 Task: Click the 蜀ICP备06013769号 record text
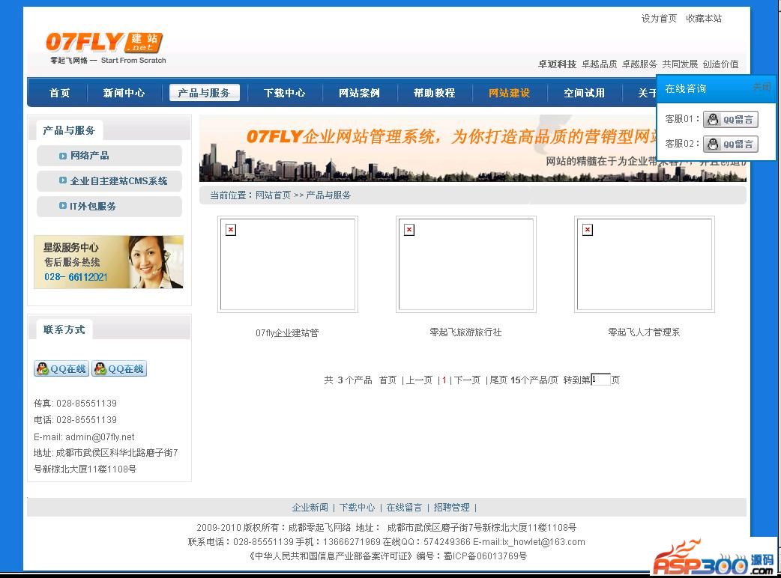click(x=485, y=556)
